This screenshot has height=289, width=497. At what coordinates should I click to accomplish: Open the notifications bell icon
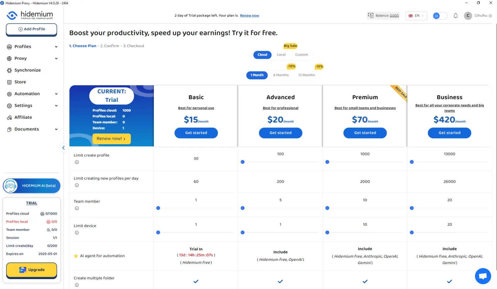pyautogui.click(x=455, y=16)
